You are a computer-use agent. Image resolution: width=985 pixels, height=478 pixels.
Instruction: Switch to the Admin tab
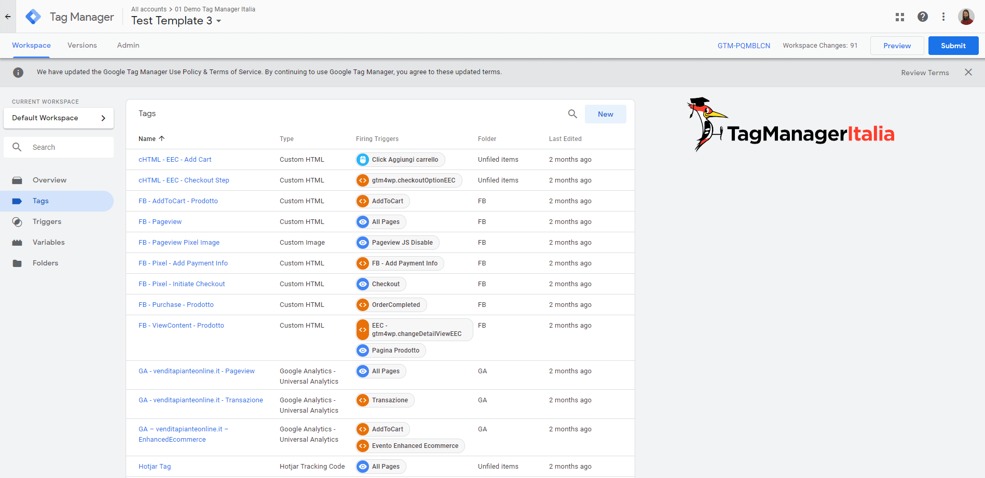point(128,46)
